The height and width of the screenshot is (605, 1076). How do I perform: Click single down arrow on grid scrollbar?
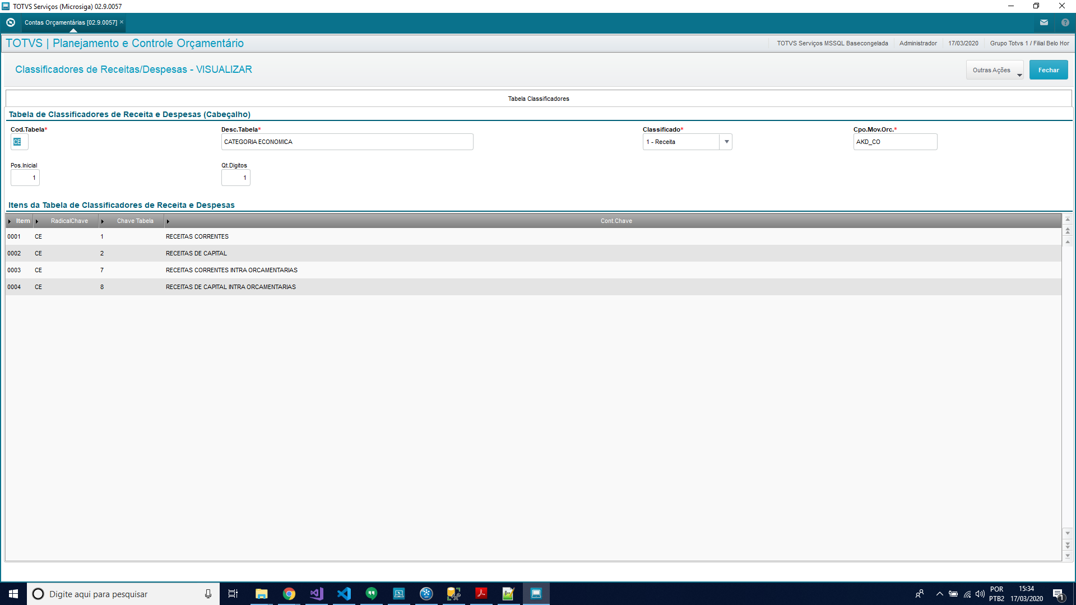(1068, 533)
